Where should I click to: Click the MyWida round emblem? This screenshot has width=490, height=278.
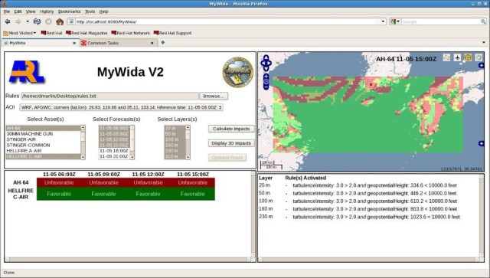pyautogui.click(x=238, y=72)
